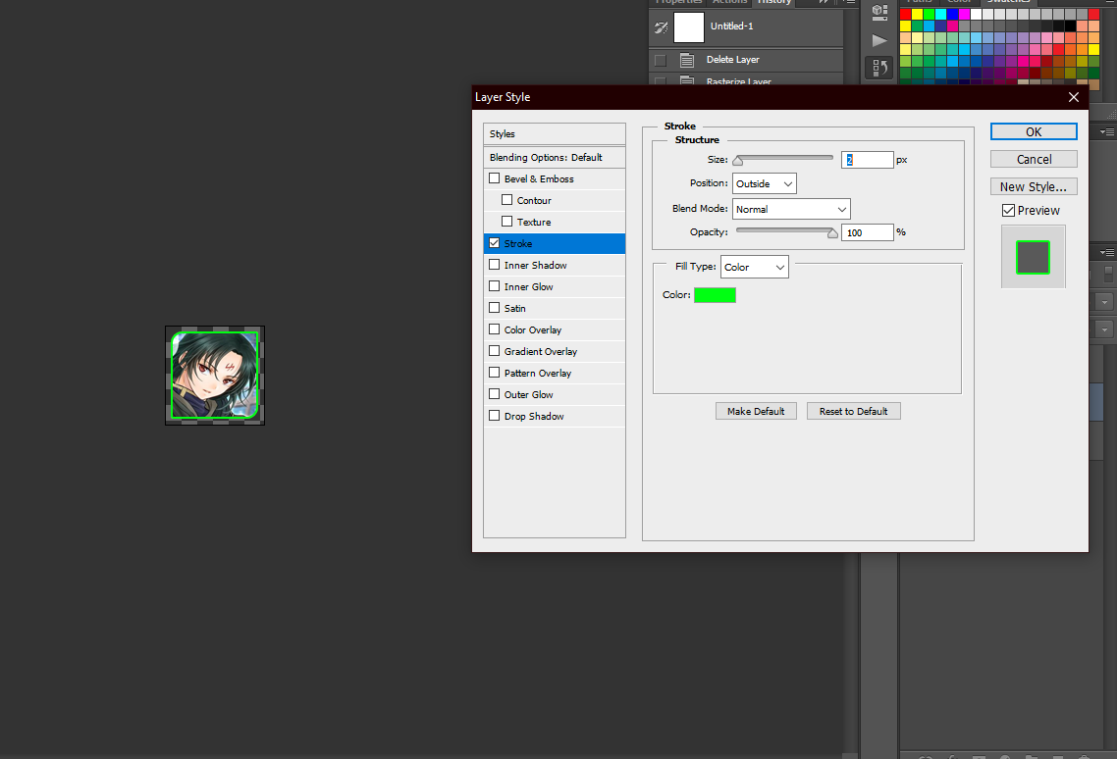Confirm with the OK button
The image size is (1117, 759).
point(1034,131)
